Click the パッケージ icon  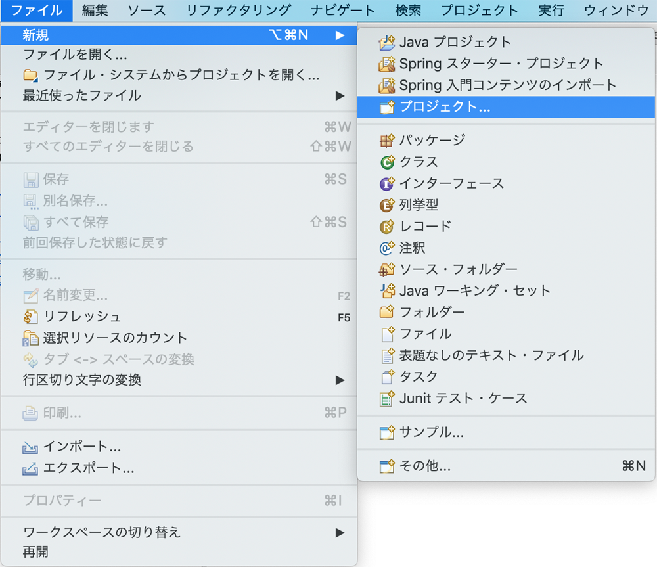(x=387, y=140)
